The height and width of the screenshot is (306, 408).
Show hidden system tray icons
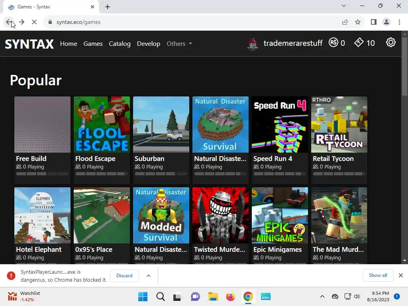point(322,296)
